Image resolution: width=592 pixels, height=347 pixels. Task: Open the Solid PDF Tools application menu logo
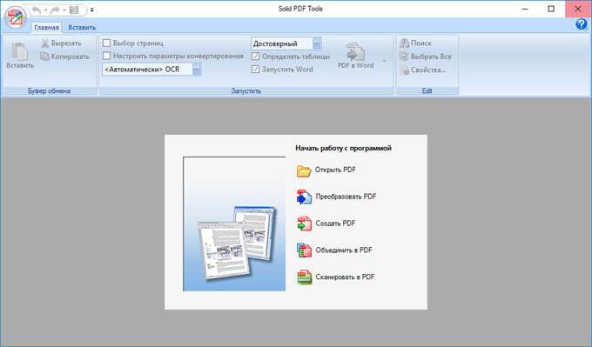pyautogui.click(x=15, y=17)
